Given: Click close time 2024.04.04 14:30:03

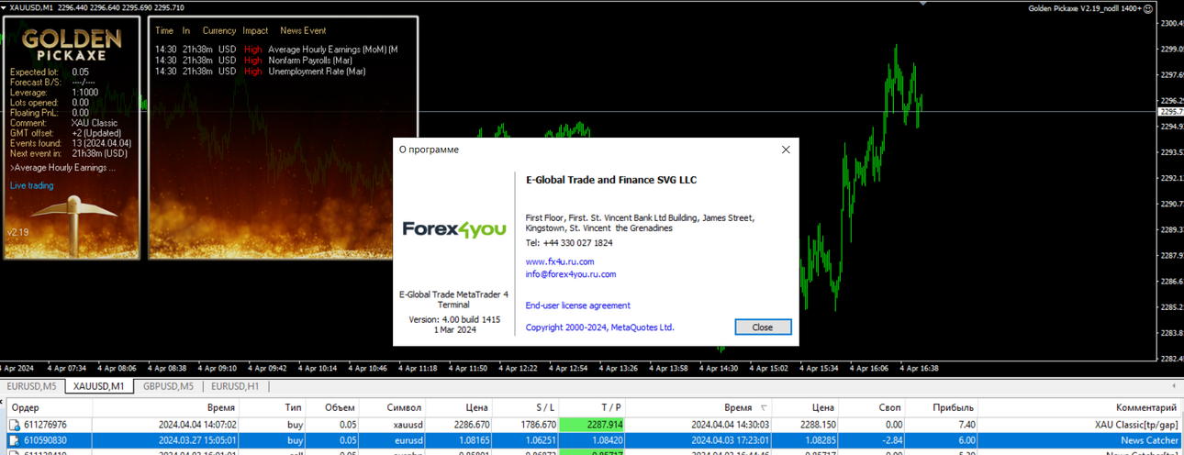Looking at the screenshot, I should 730,426.
